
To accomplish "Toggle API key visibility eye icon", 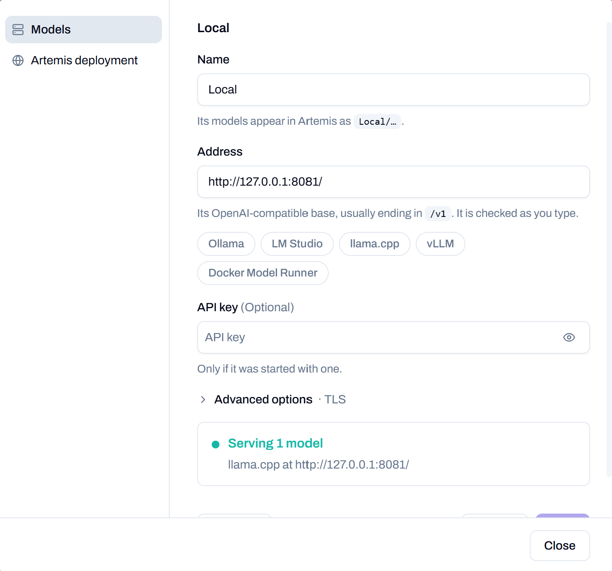I will (569, 337).
